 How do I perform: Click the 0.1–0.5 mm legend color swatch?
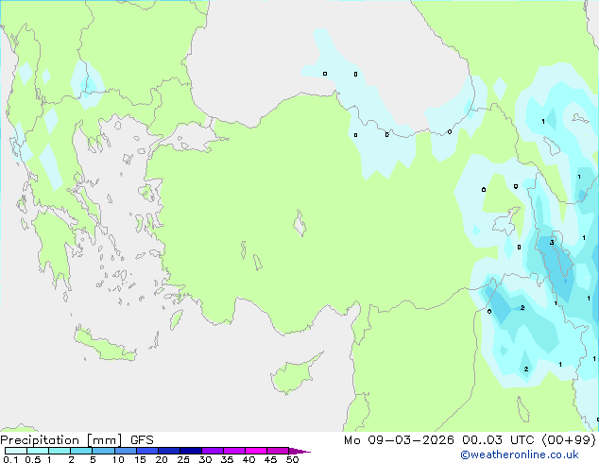pyautogui.click(x=16, y=451)
